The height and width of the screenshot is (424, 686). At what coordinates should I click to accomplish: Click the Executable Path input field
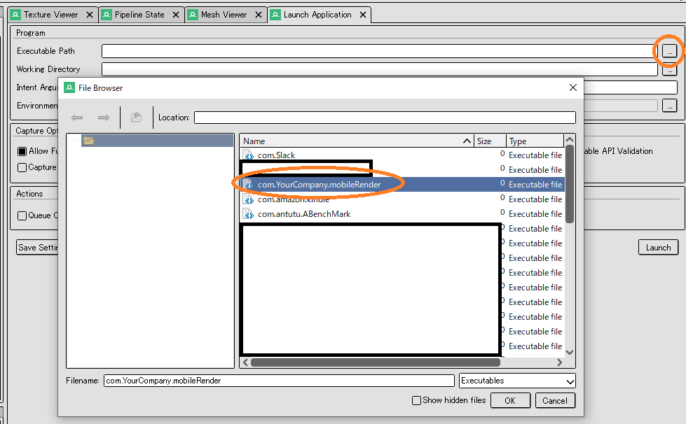coord(379,51)
